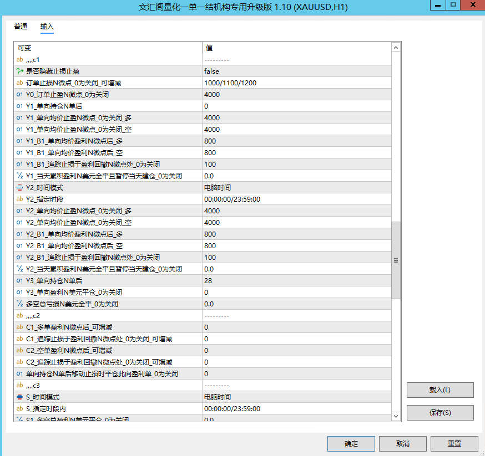
Task: Click the 确定 button
Action: coord(351,444)
